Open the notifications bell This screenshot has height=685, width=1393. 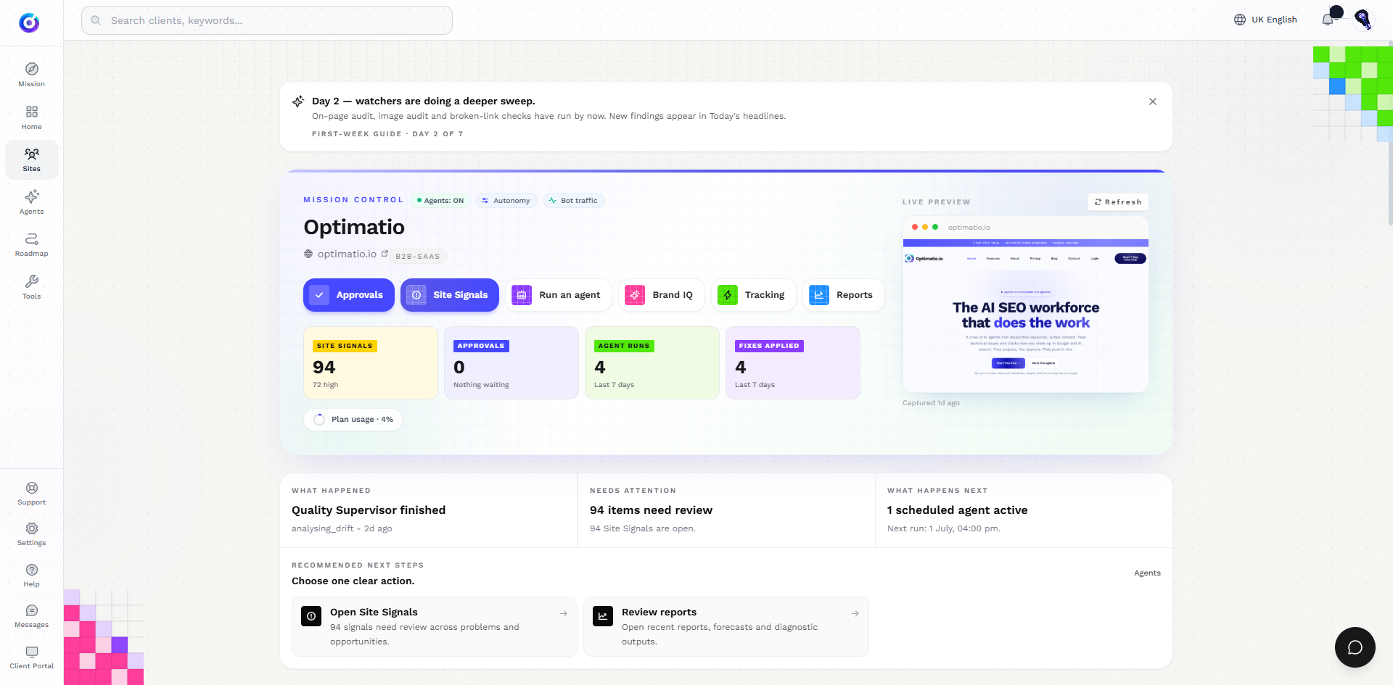[1328, 20]
